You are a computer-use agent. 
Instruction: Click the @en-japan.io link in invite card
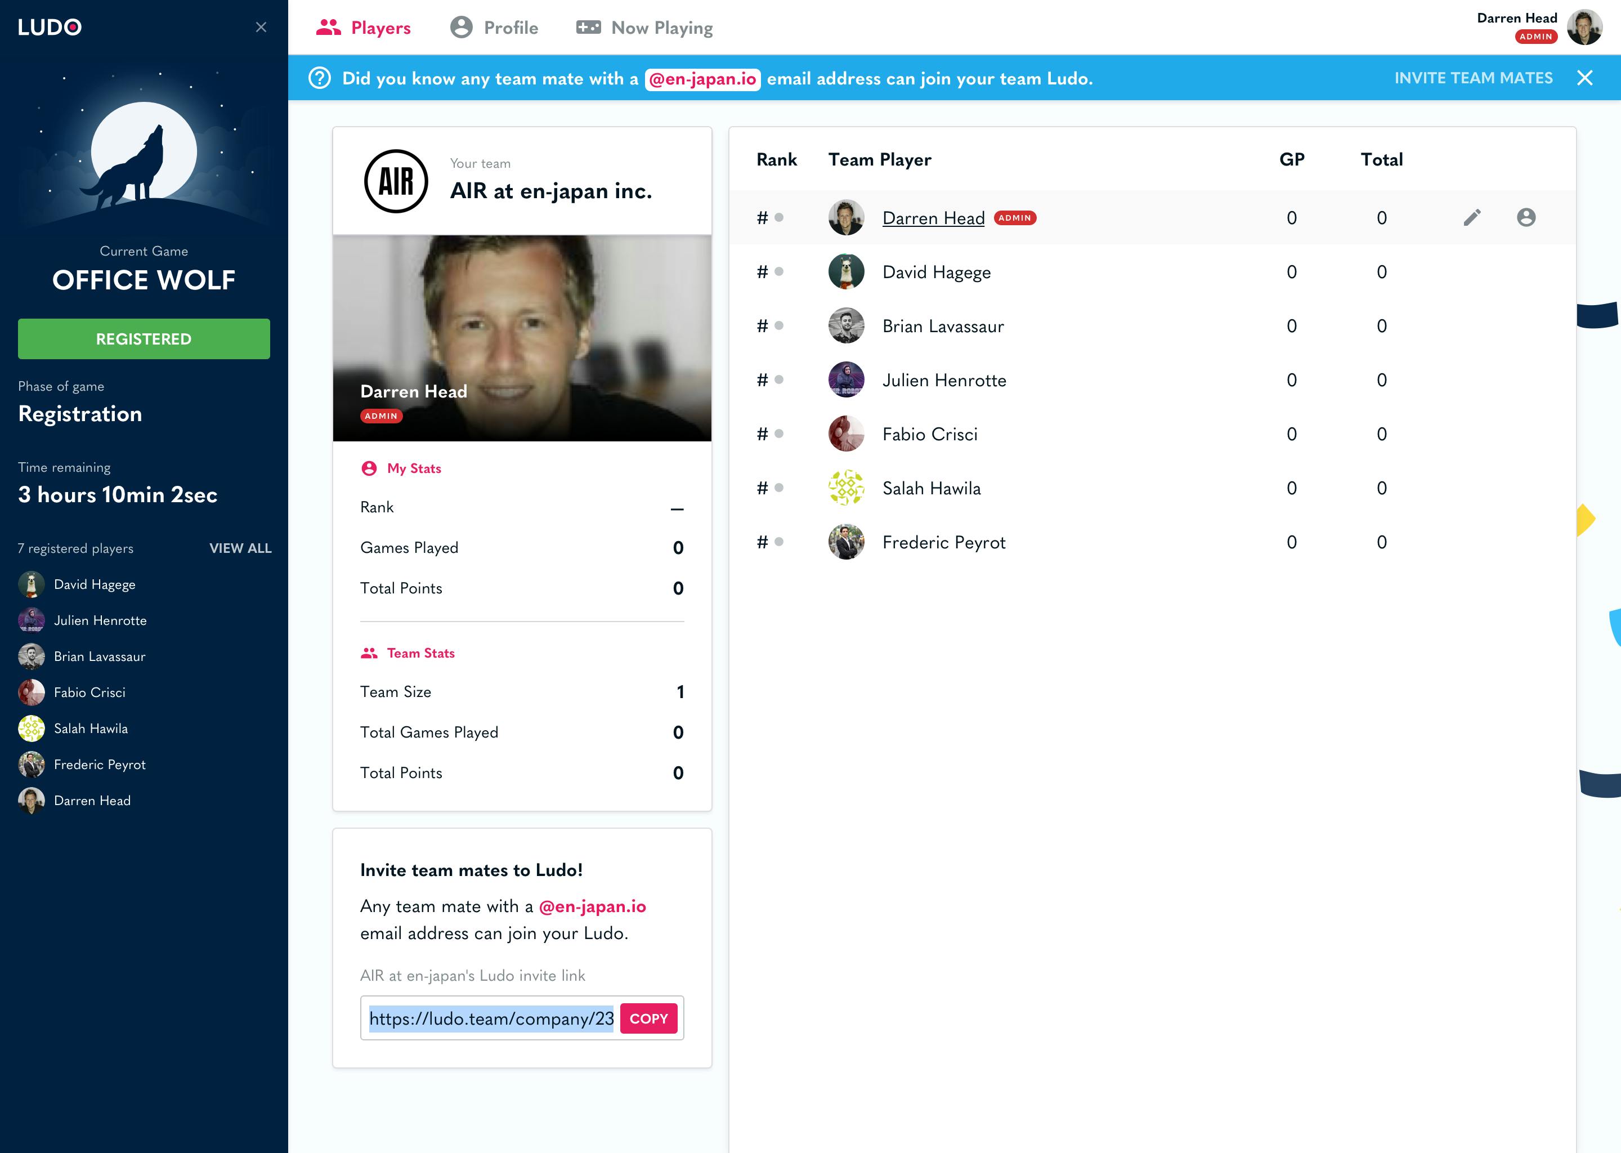(593, 906)
